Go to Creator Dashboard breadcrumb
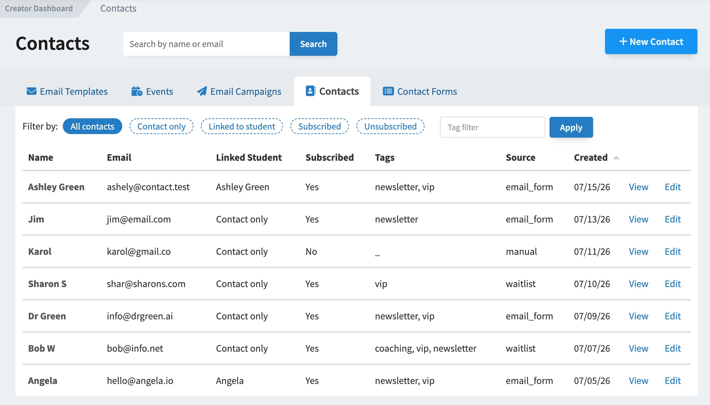710x405 pixels. [39, 8]
